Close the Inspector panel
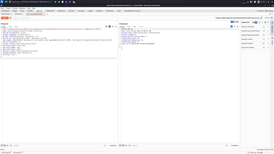 [269, 22]
